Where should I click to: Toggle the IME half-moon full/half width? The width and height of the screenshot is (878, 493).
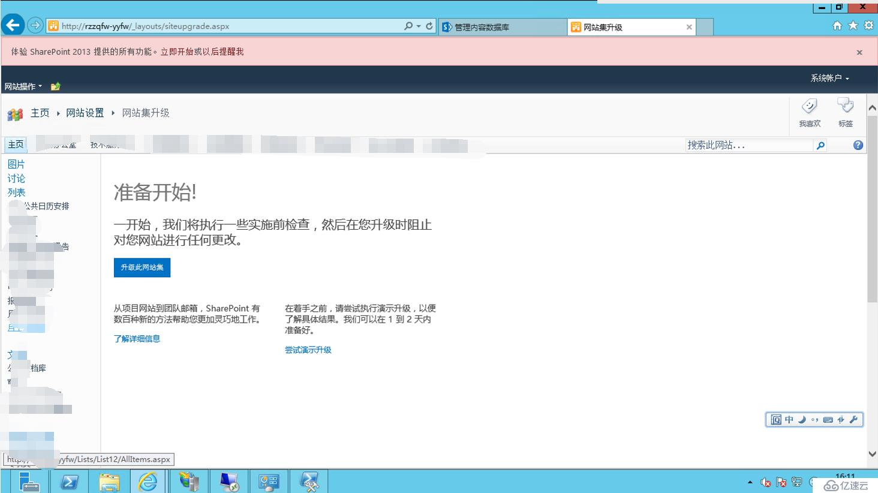tap(802, 420)
